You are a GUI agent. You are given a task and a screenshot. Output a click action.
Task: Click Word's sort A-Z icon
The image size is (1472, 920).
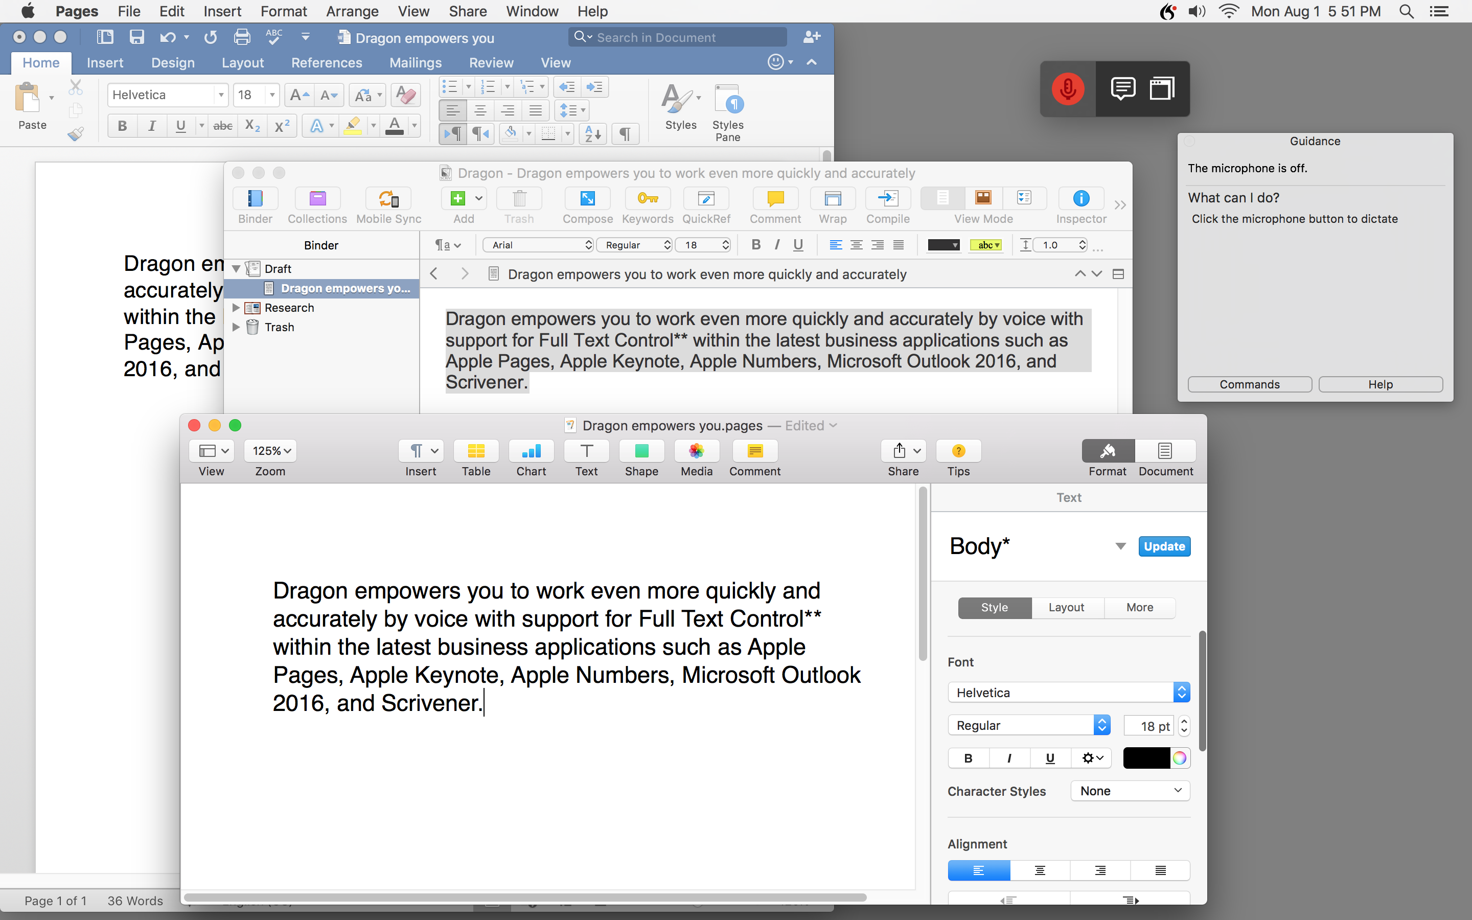593,133
